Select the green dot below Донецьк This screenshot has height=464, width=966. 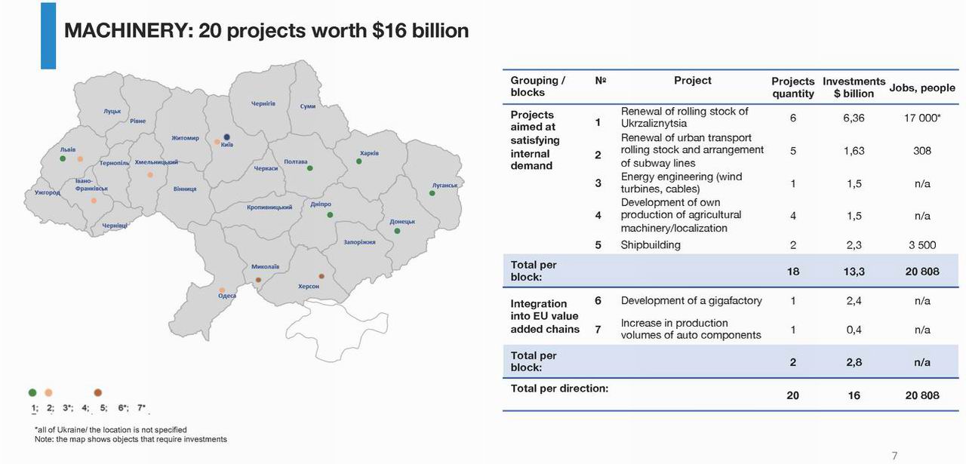[397, 231]
